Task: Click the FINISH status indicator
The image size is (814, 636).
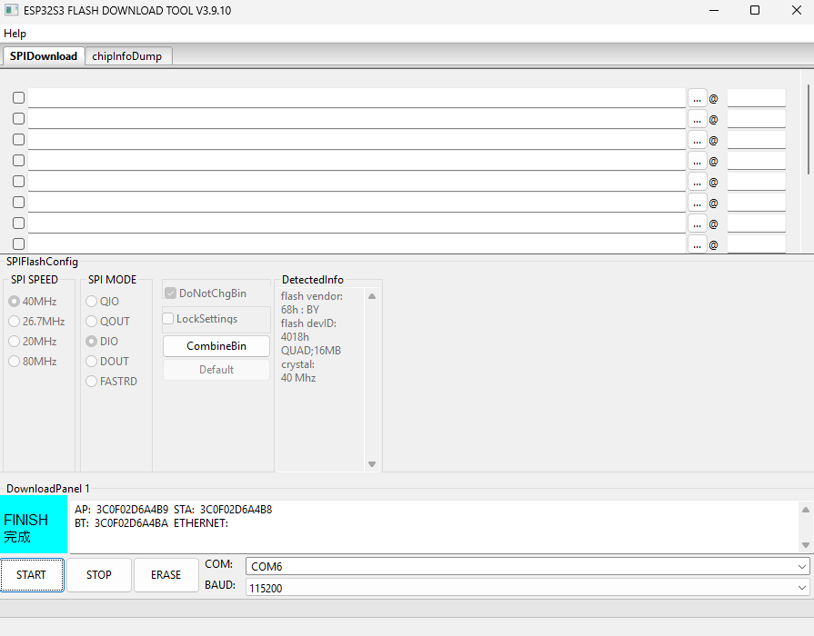Action: [x=34, y=524]
